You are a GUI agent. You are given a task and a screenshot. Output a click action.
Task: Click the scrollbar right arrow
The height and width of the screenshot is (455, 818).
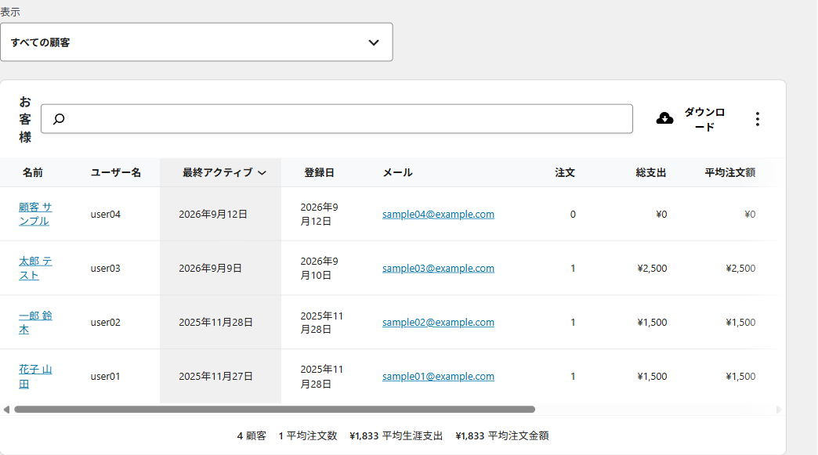tap(779, 410)
